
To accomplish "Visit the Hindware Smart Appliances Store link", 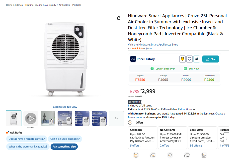I will pos(153,44).
